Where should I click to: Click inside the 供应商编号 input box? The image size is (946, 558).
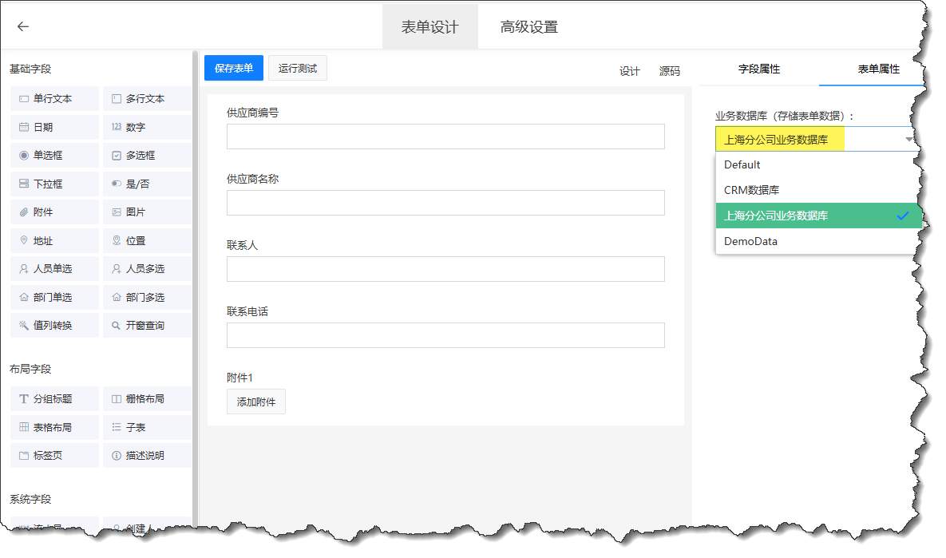click(x=445, y=137)
